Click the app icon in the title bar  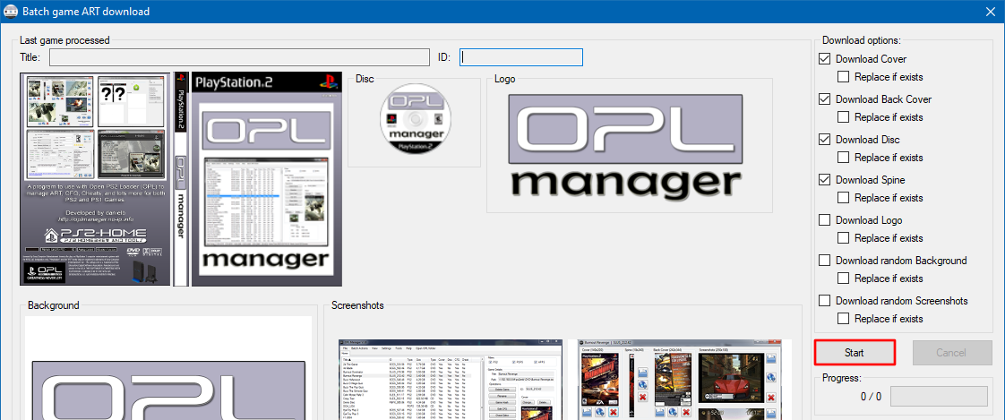point(11,12)
